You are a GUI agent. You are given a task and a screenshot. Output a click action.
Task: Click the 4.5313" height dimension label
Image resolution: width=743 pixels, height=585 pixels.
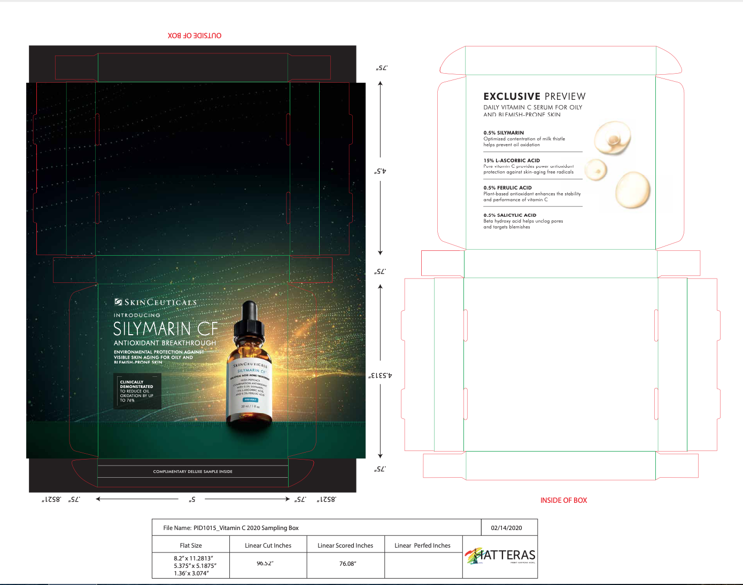pos(380,375)
